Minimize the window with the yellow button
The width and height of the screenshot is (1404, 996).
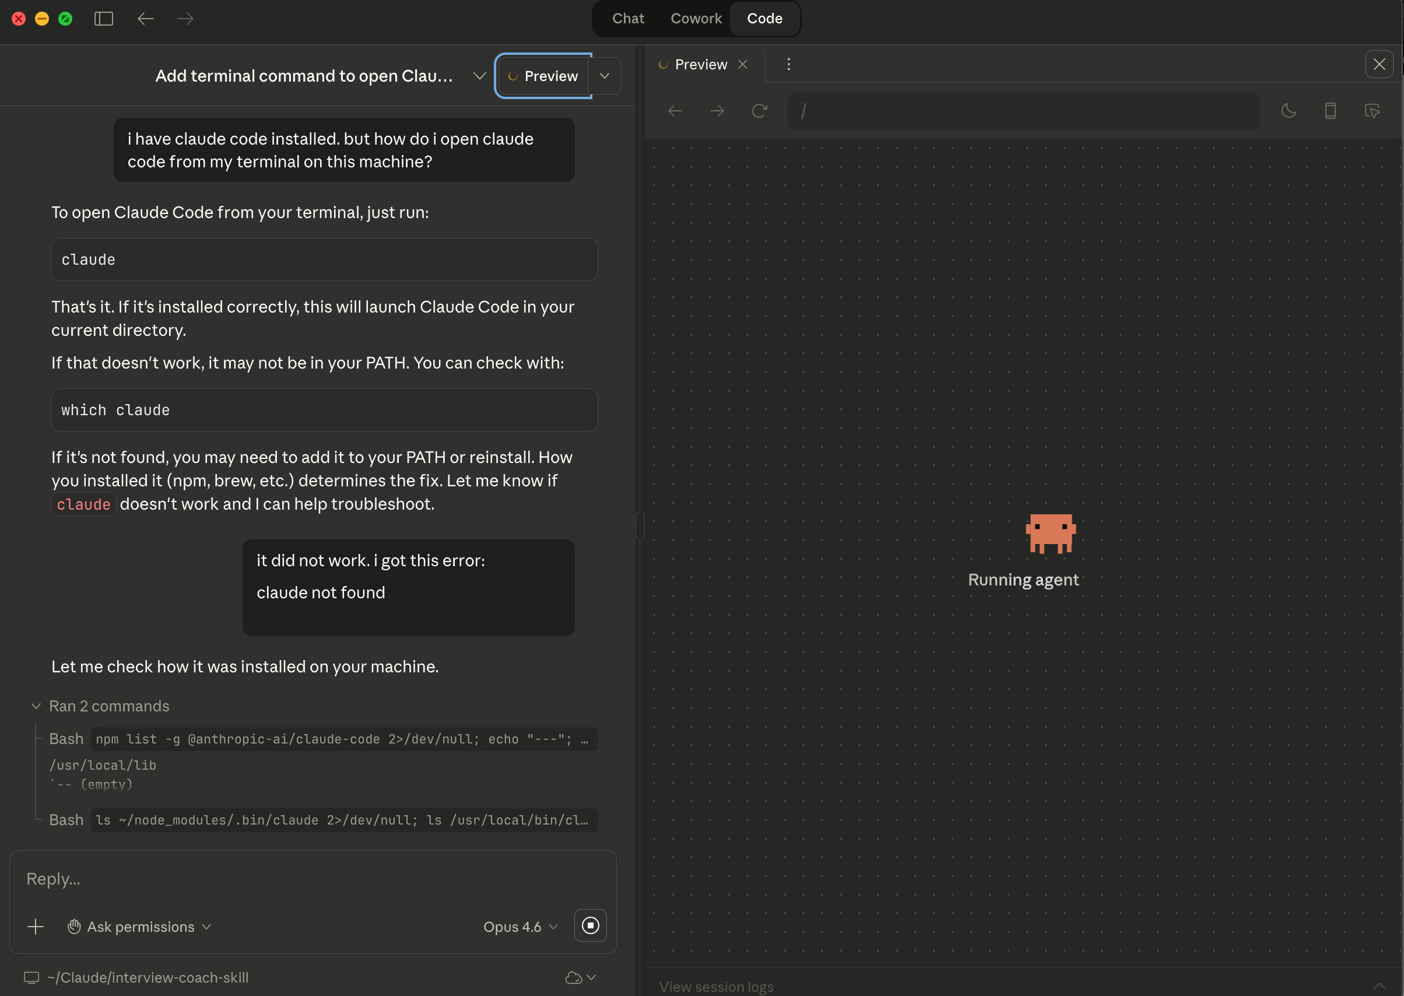(x=42, y=19)
